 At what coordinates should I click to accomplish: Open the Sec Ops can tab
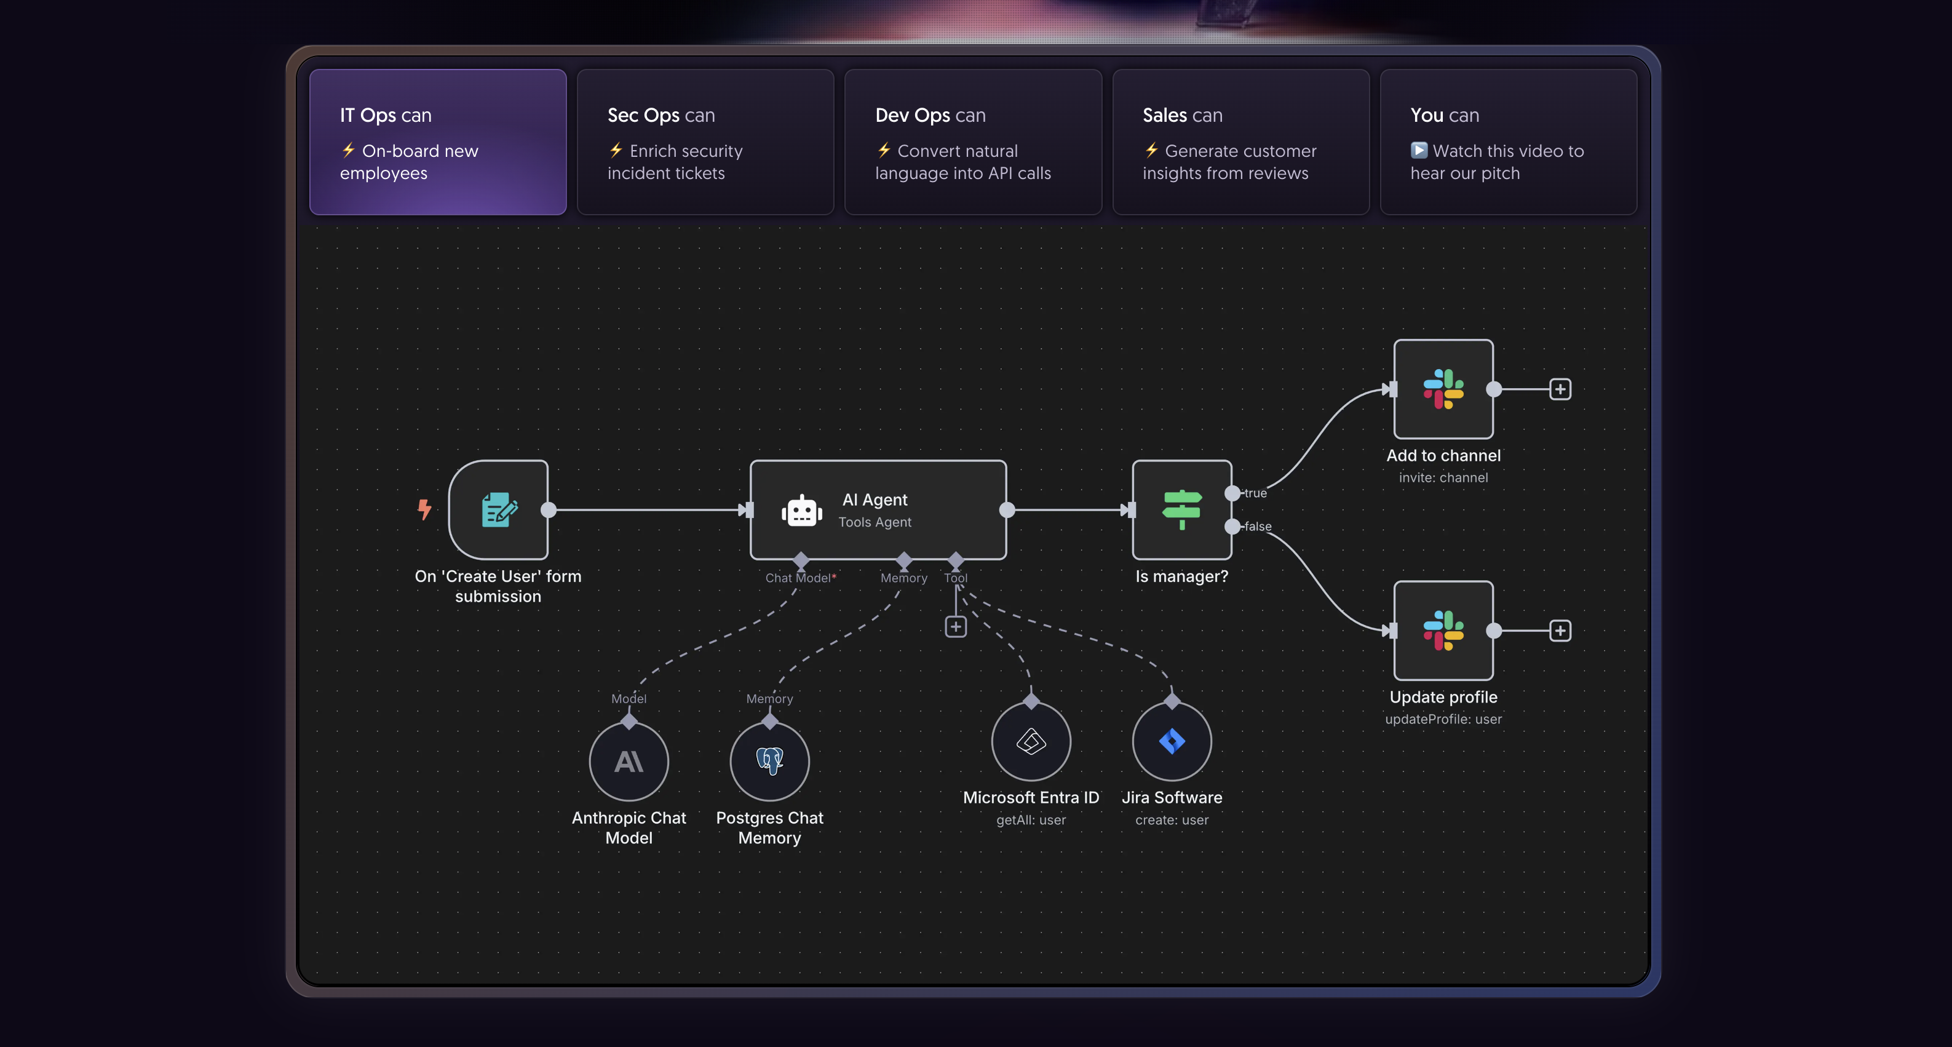coord(705,141)
